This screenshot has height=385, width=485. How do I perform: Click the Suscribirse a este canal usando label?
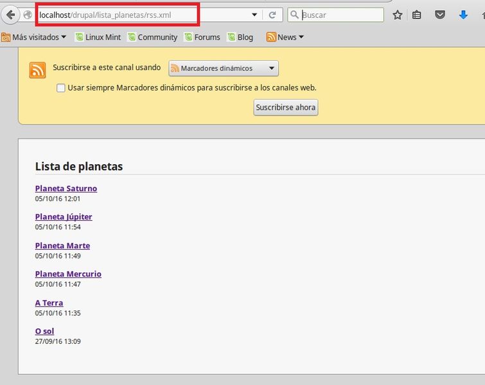[x=107, y=67]
